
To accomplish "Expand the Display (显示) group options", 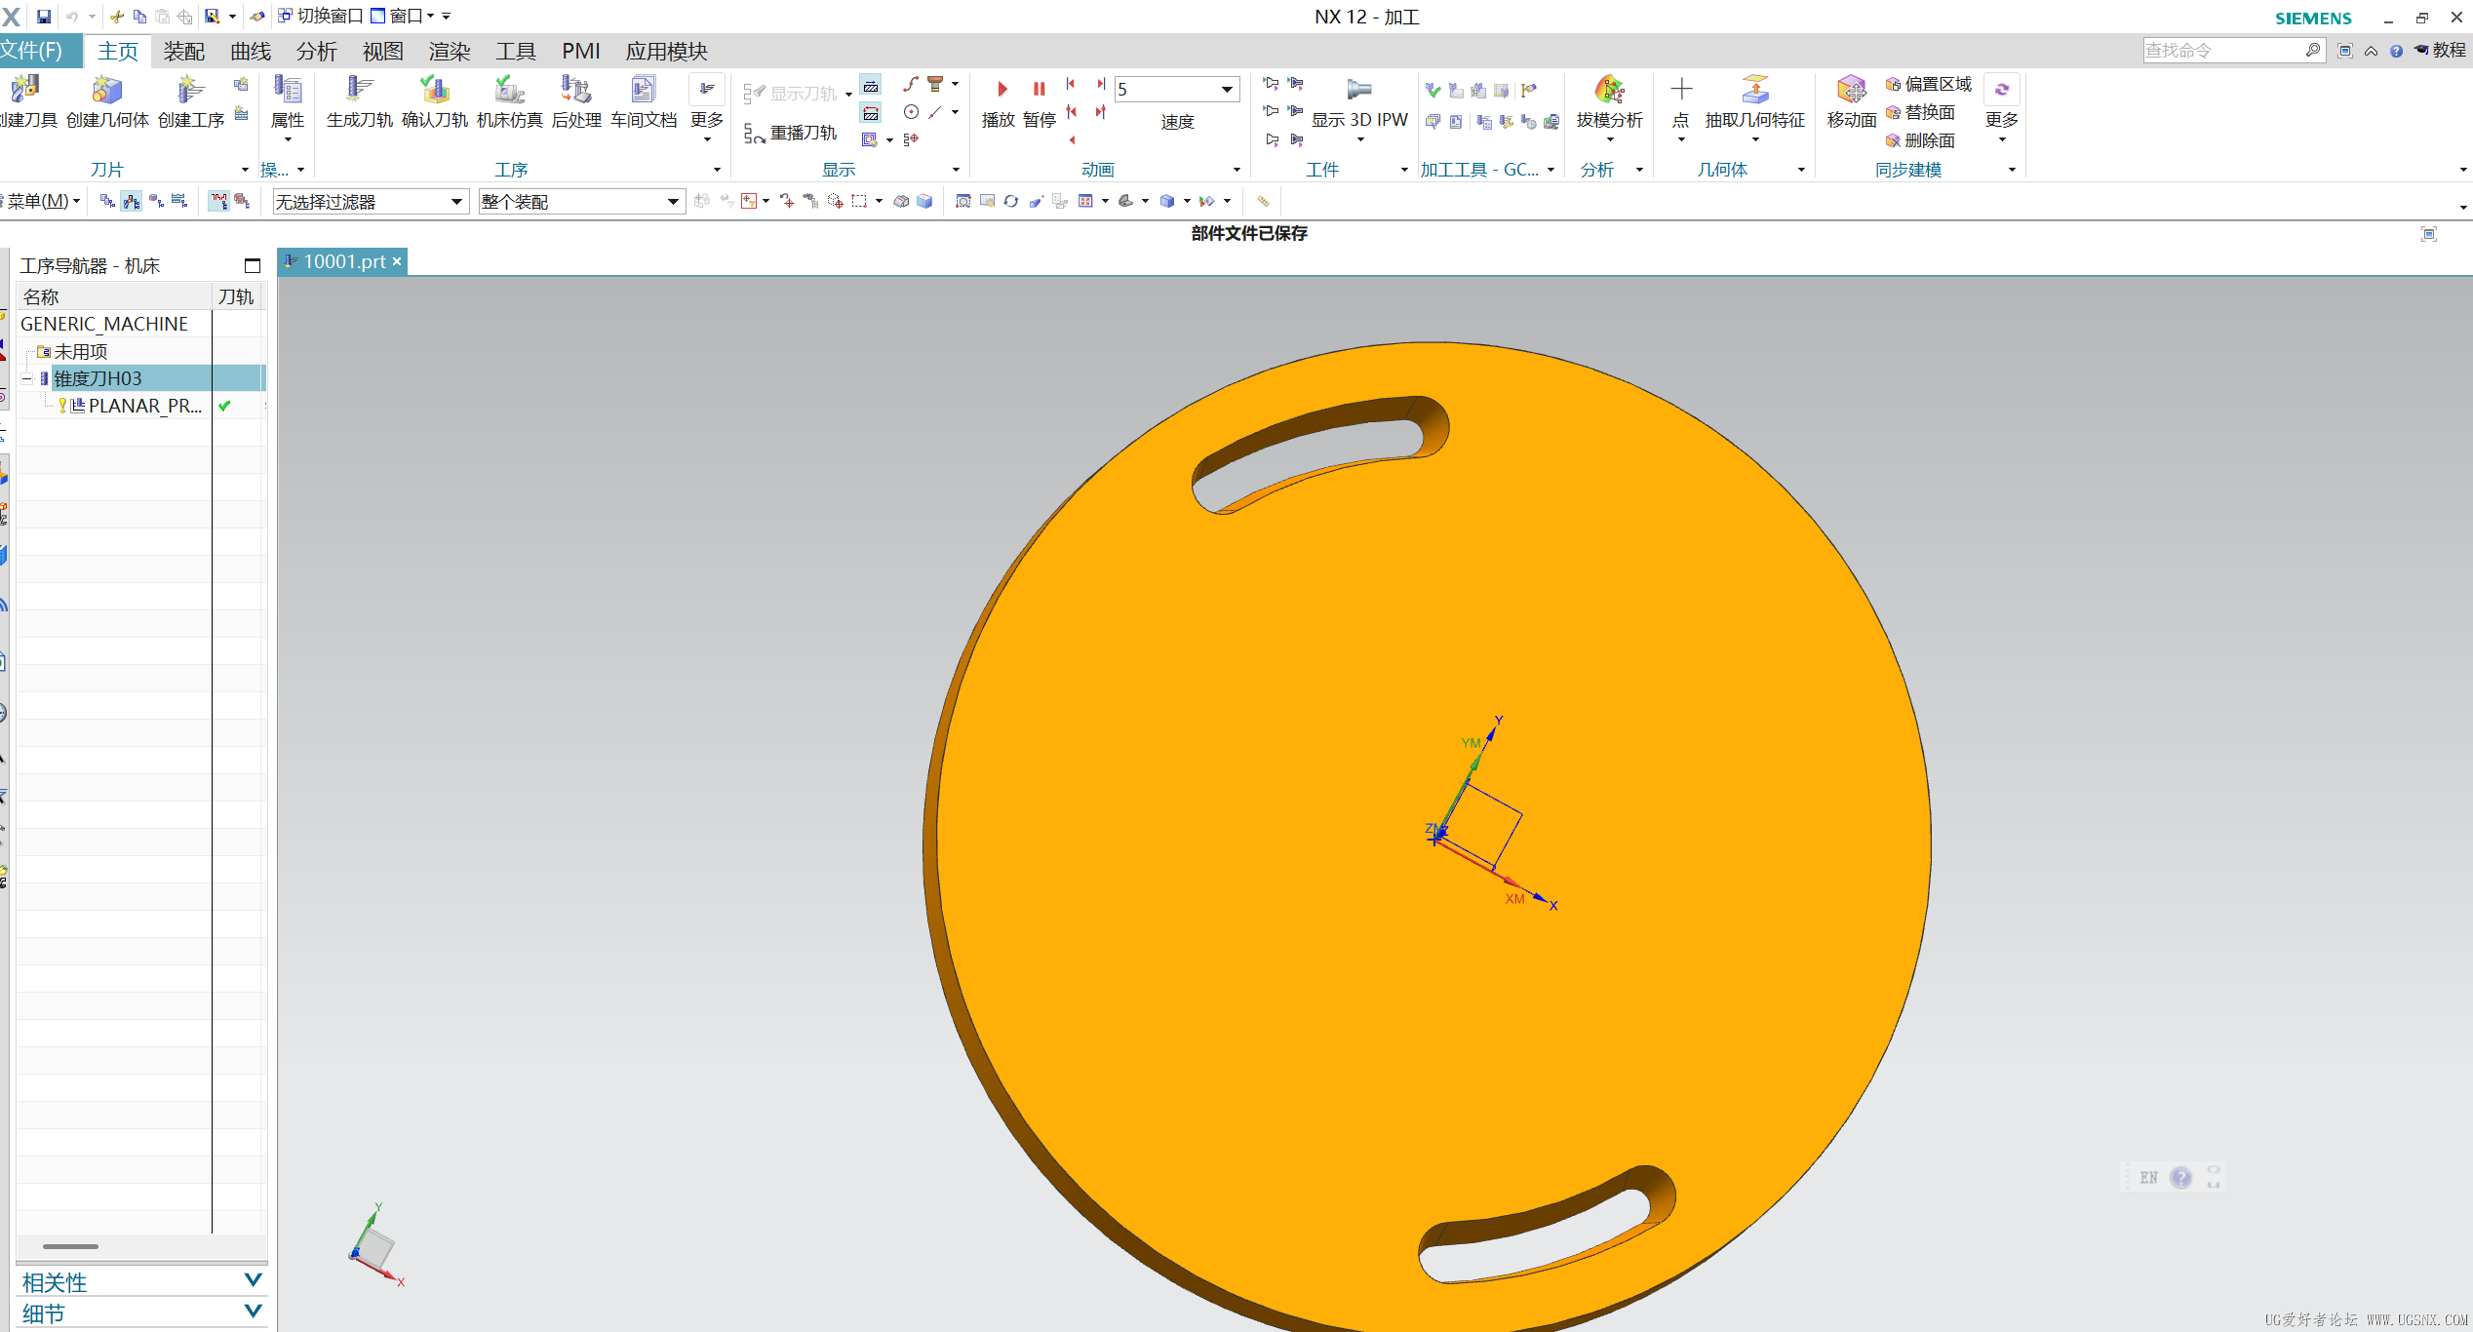I will [956, 170].
